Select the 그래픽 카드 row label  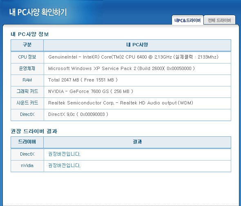tap(27, 91)
